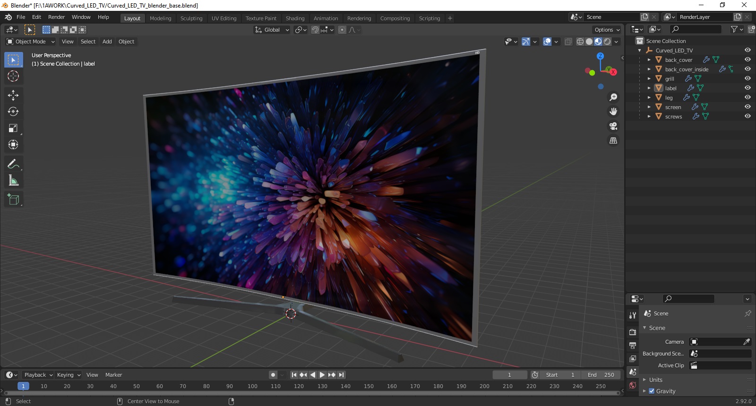Viewport: 756px width, 406px height.
Task: Open the Object Mode dropdown
Action: point(31,42)
